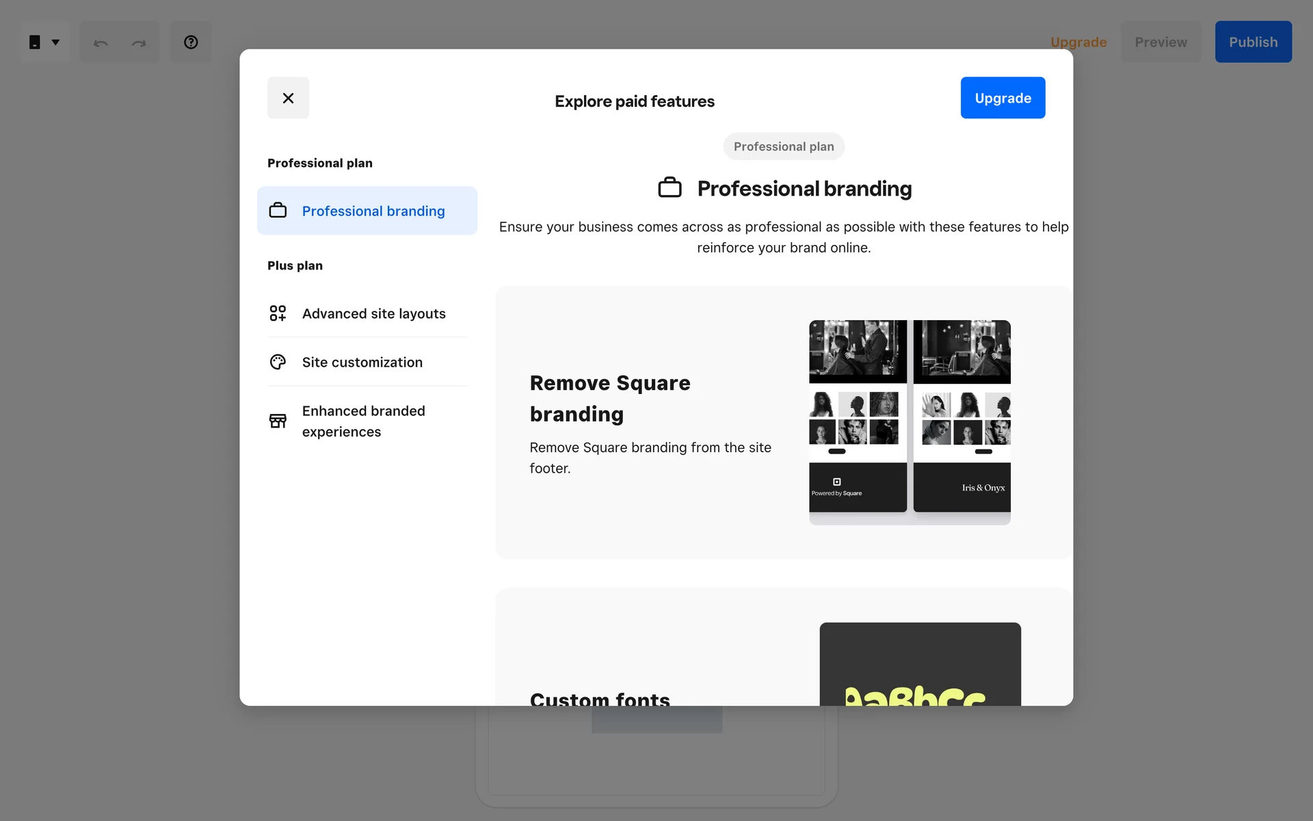Click the Enhanced branded experiences storefront icon
This screenshot has height=821, width=1313.
(278, 421)
